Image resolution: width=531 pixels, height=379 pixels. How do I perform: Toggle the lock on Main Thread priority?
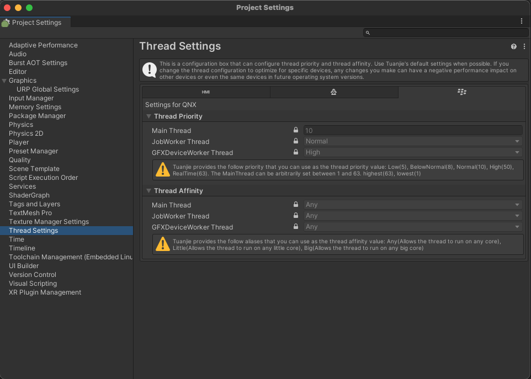pyautogui.click(x=296, y=130)
